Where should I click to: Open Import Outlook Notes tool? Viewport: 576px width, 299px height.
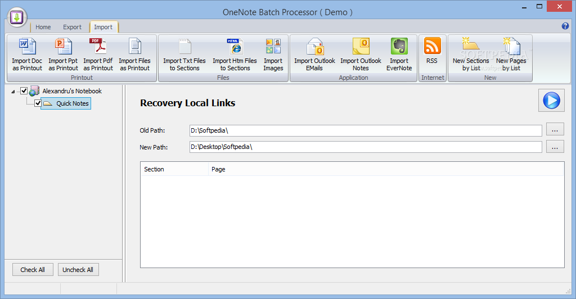coord(361,55)
